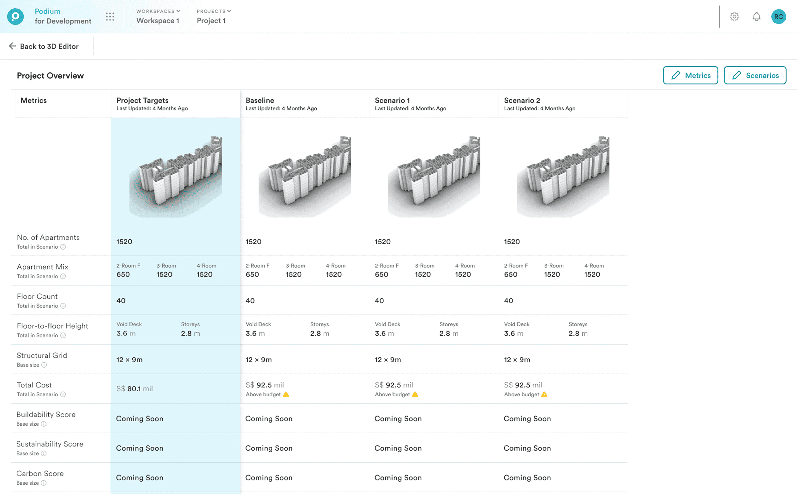Screen dimensions: 797x494
Task: Open the apps grid menu
Action: (110, 16)
